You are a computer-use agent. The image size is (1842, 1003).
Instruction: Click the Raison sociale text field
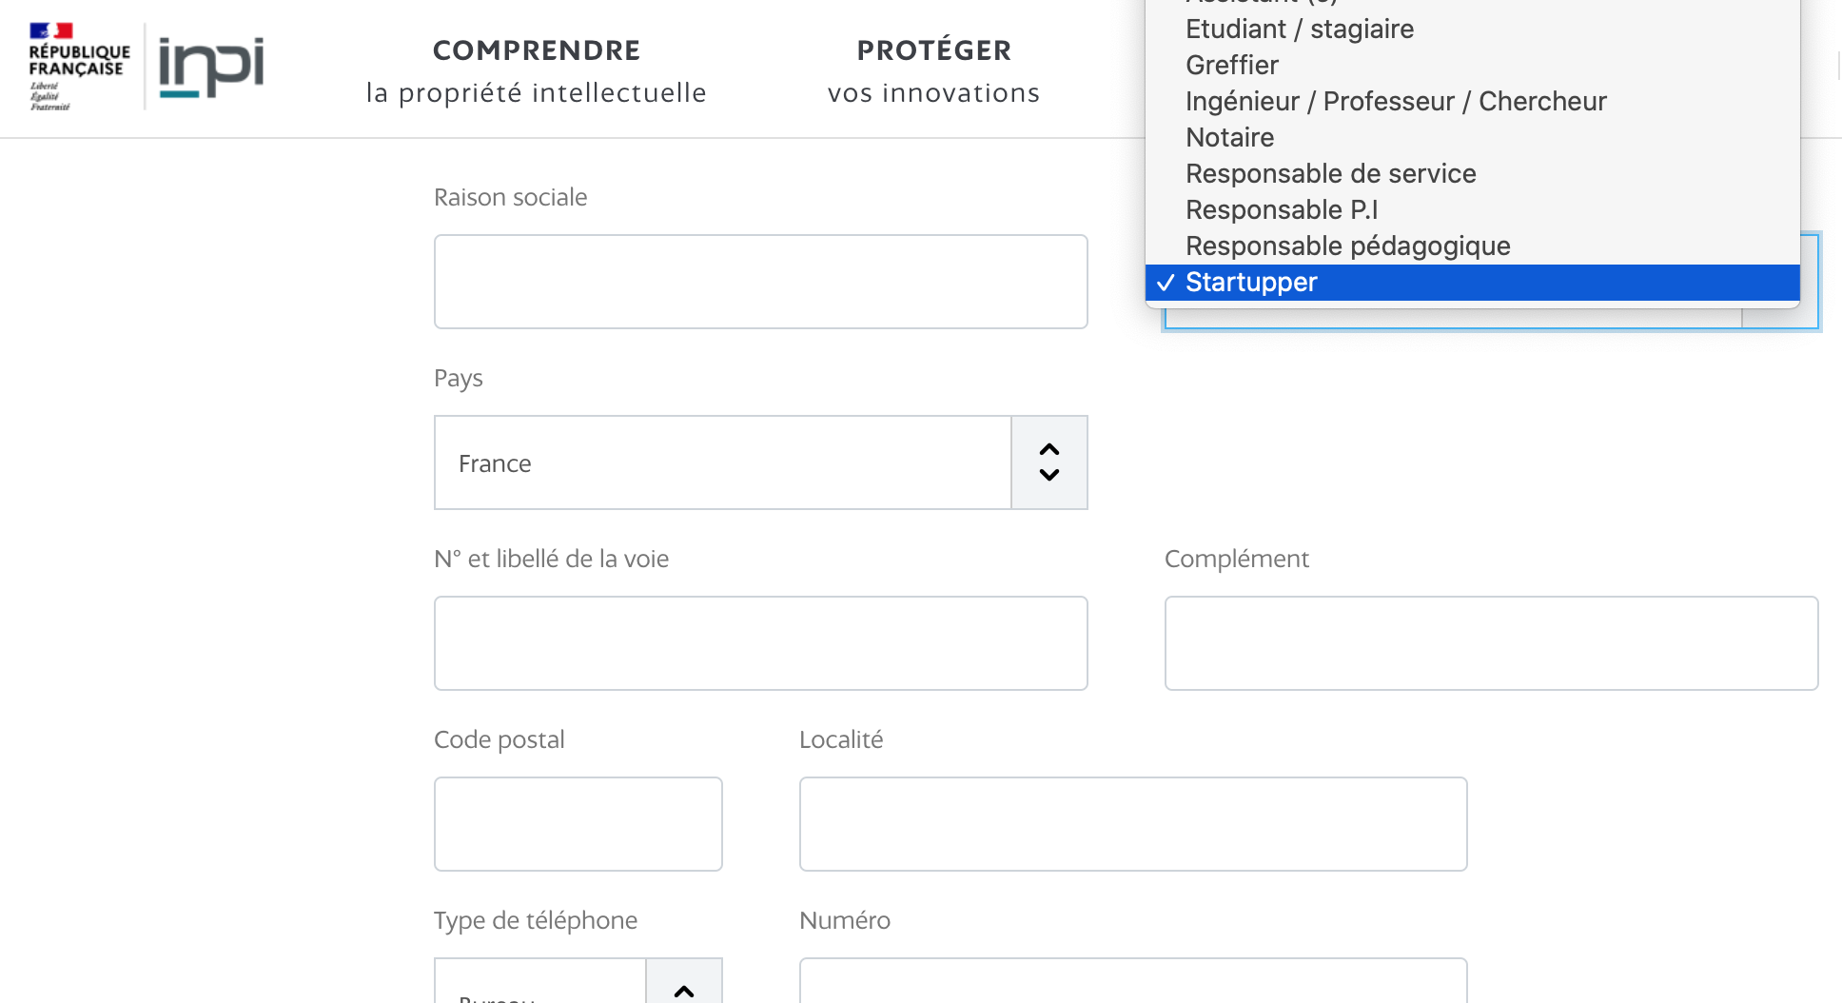tap(760, 282)
